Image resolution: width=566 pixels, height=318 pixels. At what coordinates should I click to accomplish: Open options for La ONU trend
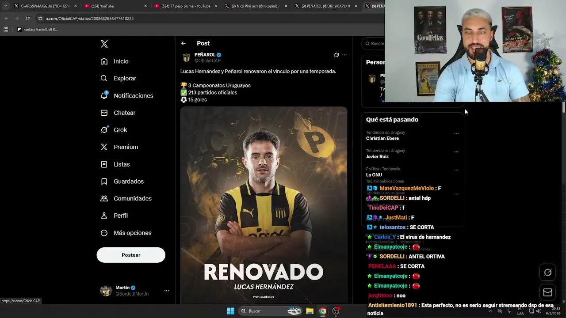(456, 170)
